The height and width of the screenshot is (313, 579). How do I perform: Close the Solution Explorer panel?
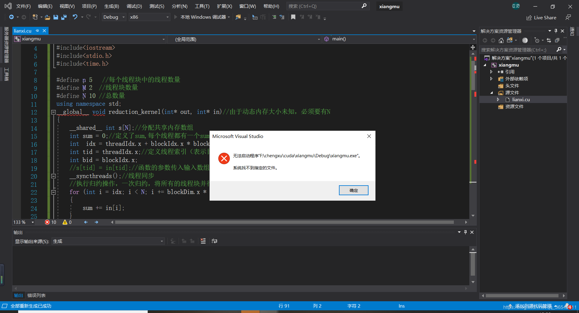point(562,31)
